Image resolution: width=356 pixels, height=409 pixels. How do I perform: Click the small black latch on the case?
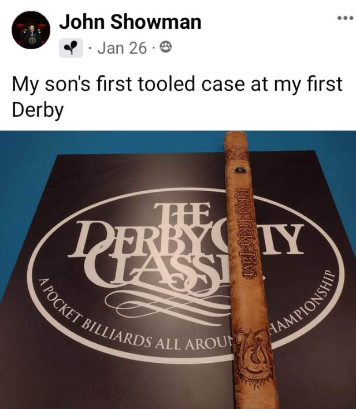[x=239, y=170]
